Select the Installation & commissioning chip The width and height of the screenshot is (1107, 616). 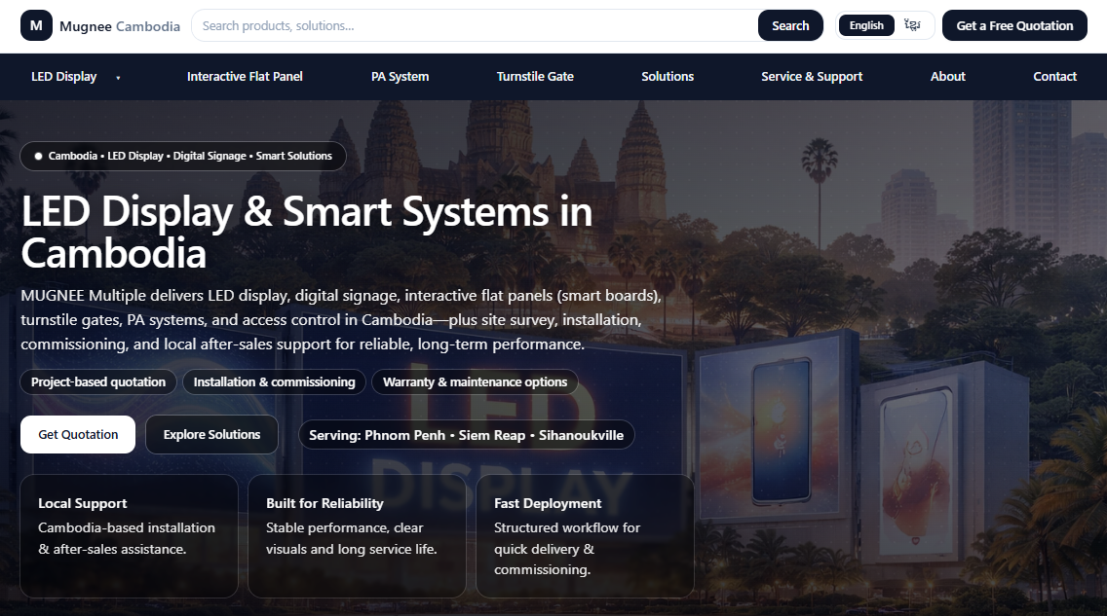tap(274, 381)
